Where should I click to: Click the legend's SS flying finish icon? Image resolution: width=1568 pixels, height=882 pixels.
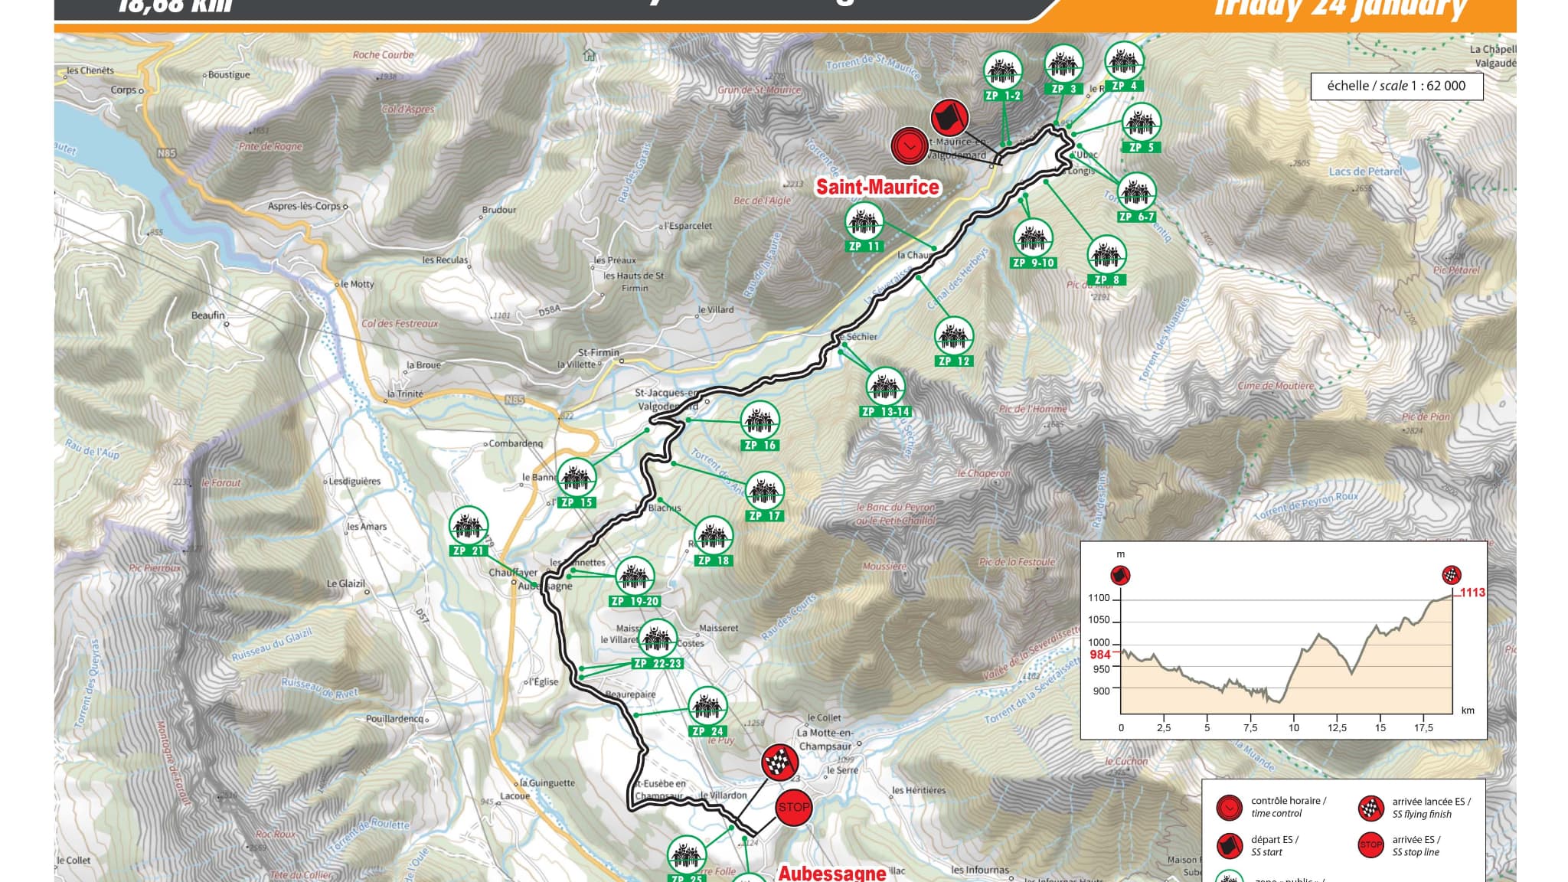tap(1370, 807)
